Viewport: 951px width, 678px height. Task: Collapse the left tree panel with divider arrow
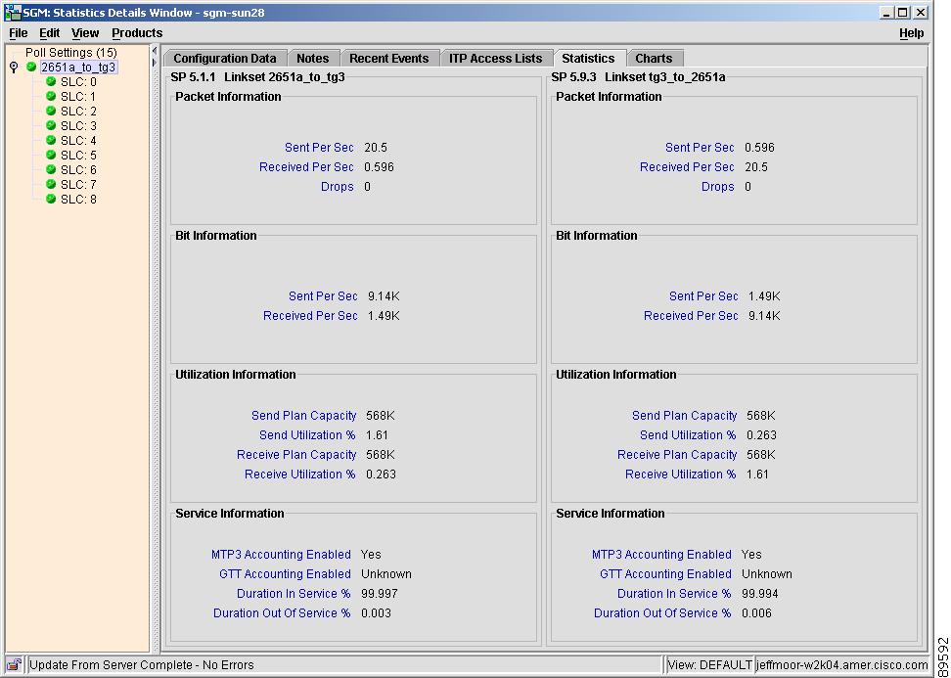(x=154, y=51)
